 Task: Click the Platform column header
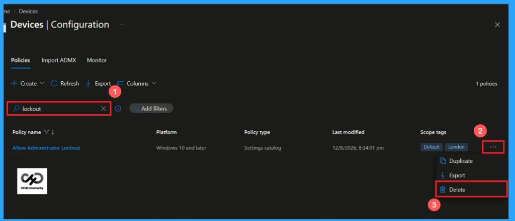(x=166, y=132)
